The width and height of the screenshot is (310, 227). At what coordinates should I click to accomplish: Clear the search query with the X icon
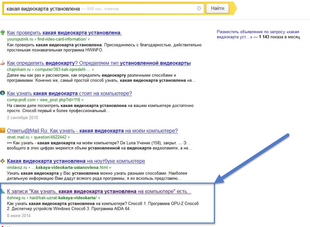[199, 9]
